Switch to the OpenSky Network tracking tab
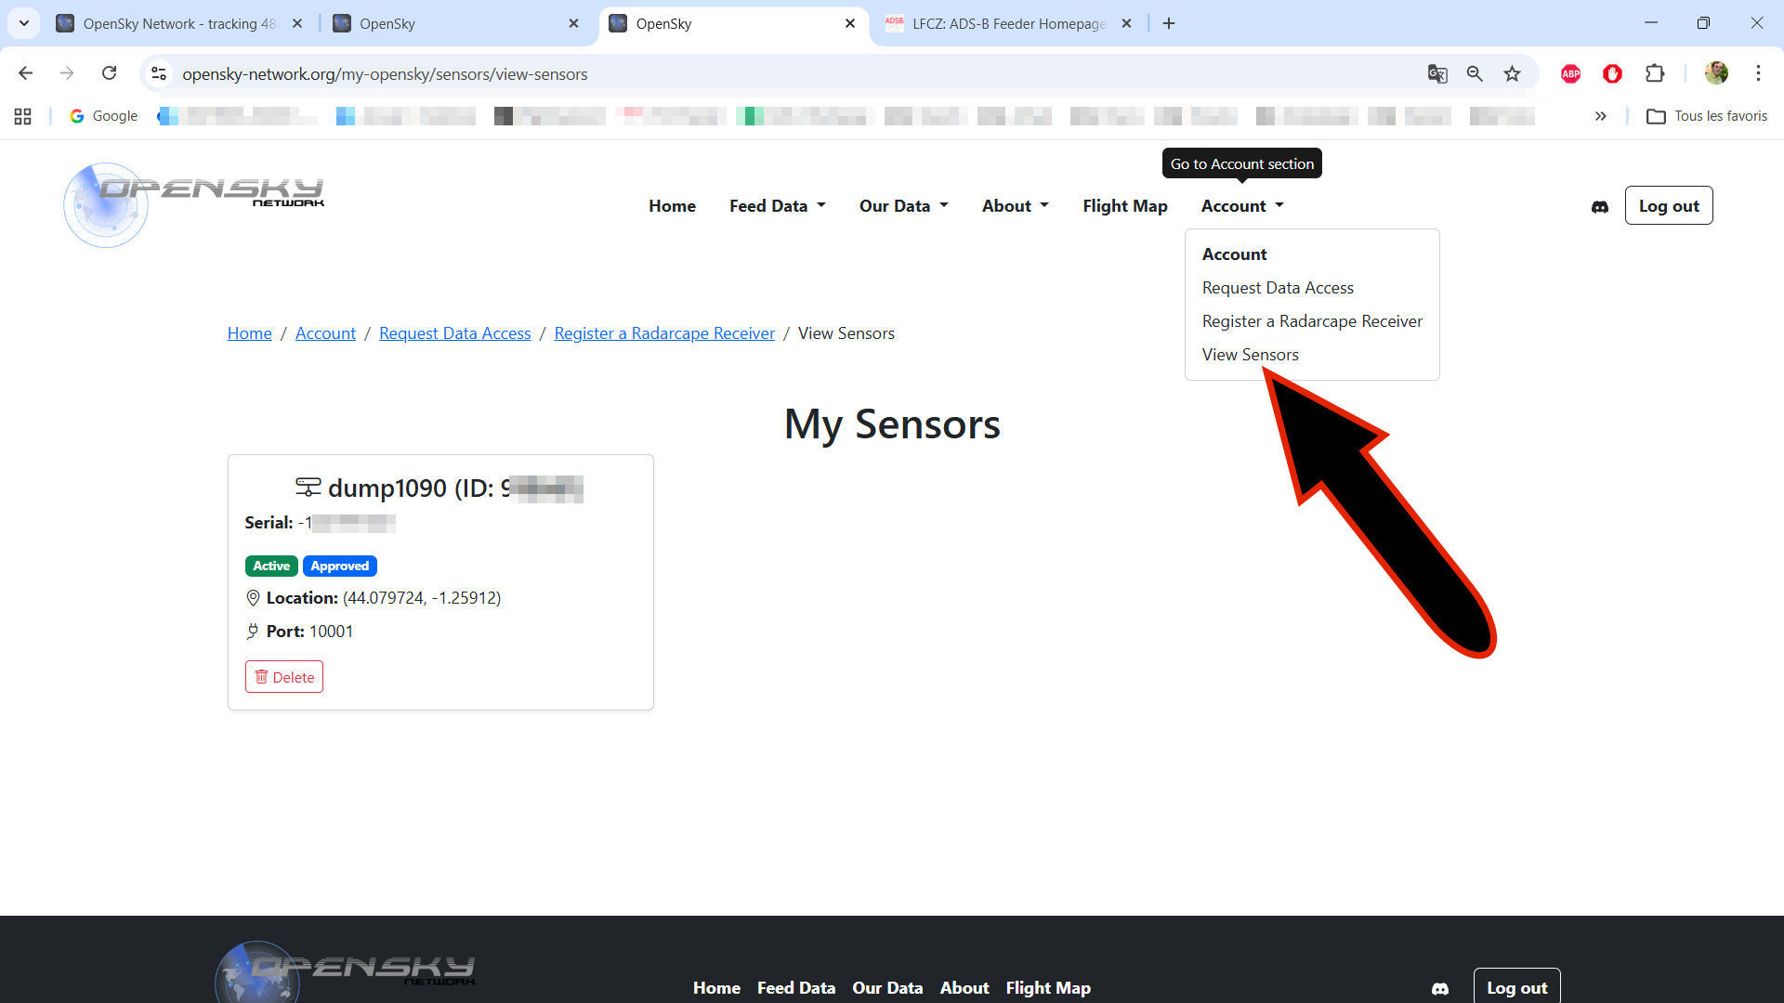The width and height of the screenshot is (1784, 1003). [x=179, y=23]
